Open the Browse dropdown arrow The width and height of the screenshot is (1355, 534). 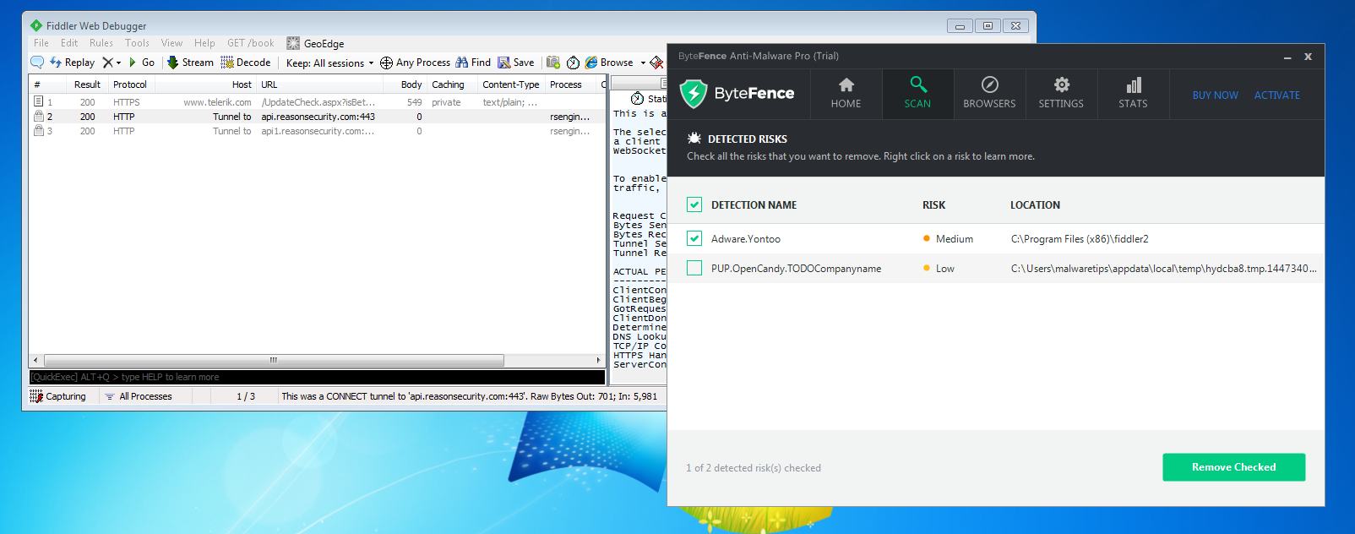(x=643, y=63)
